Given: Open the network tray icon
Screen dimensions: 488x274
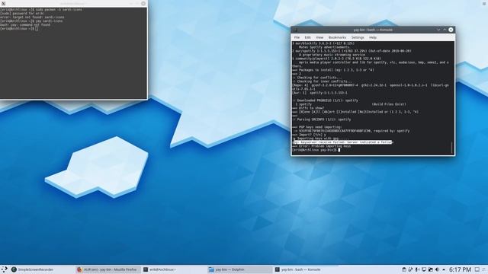Looking at the screenshot, I should tap(430, 269).
